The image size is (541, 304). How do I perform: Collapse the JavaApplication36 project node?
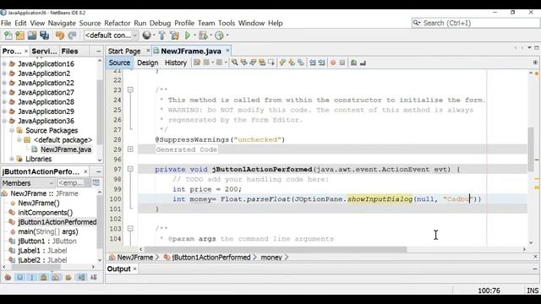coord(4,121)
